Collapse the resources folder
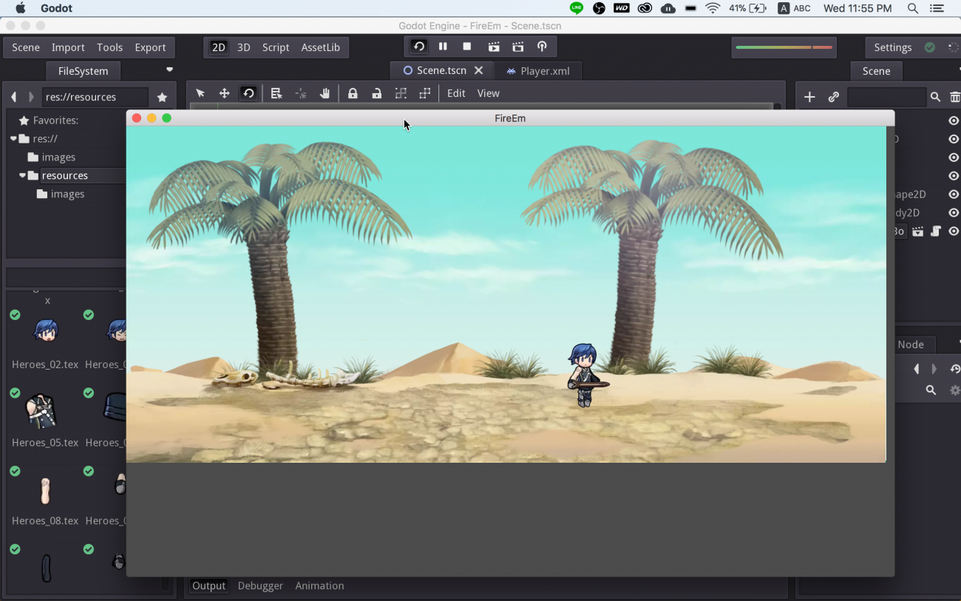Viewport: 961px width, 601px height. (22, 175)
